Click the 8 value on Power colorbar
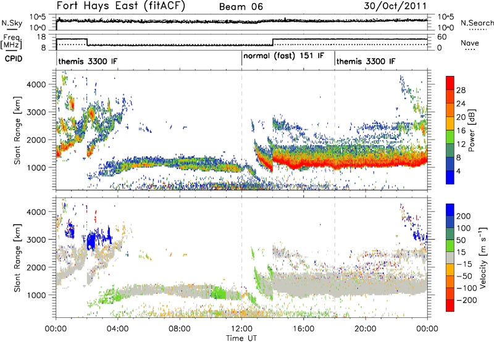This screenshot has height=342, width=494. (459, 158)
